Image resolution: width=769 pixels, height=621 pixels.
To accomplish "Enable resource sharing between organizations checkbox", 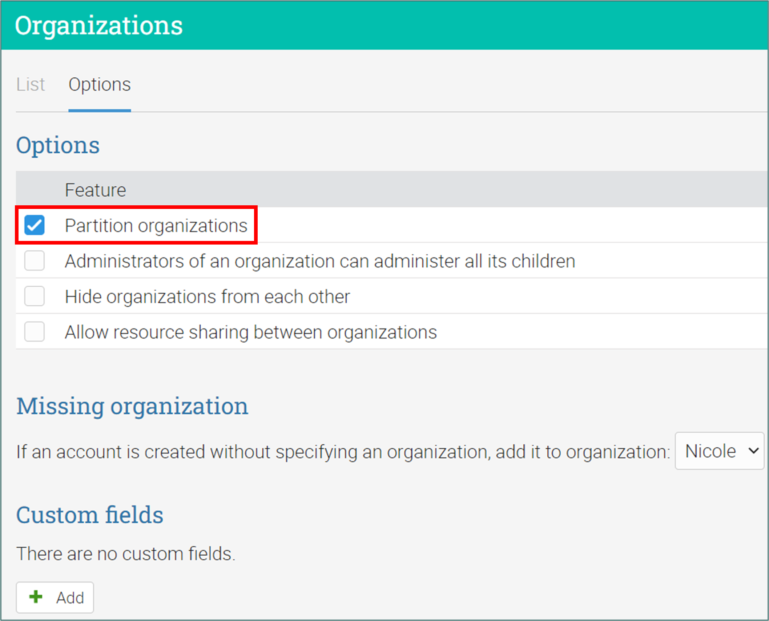I will click(x=35, y=331).
